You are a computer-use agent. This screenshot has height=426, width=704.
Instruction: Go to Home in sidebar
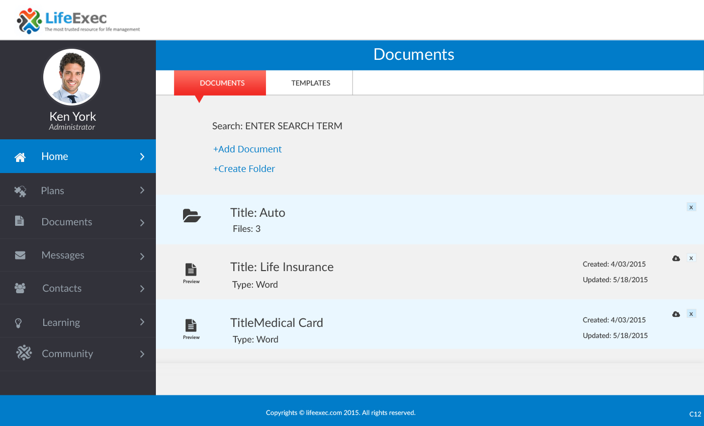pos(78,156)
